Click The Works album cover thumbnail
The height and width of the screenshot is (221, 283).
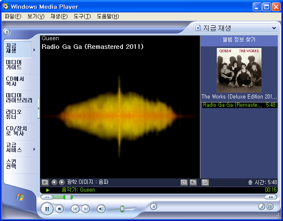point(239,70)
